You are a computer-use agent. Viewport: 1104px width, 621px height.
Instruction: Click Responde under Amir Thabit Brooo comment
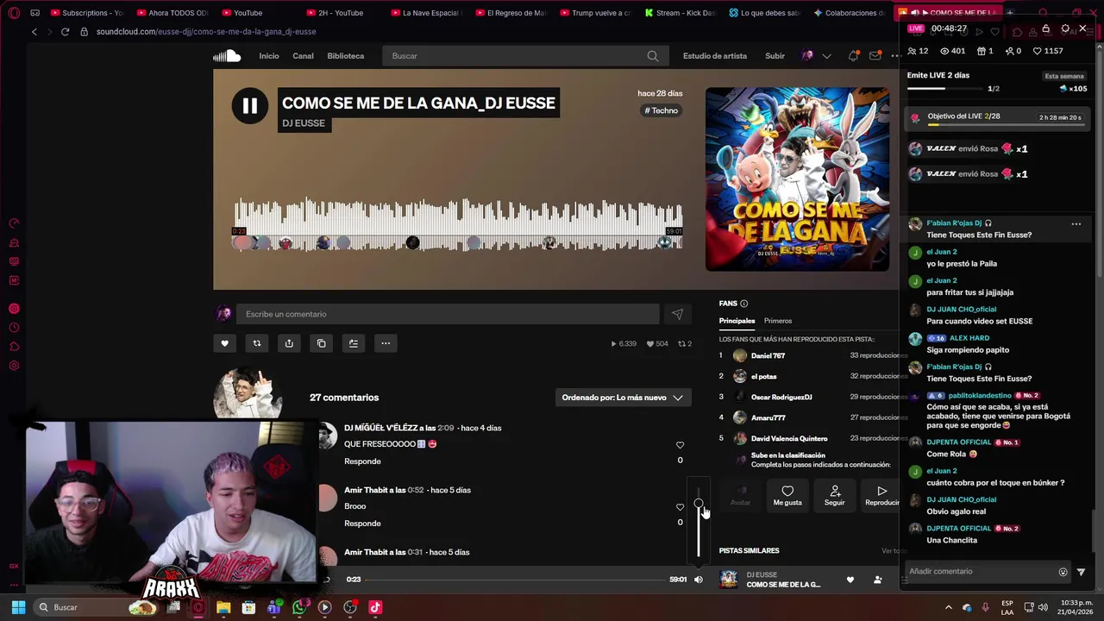tap(362, 524)
